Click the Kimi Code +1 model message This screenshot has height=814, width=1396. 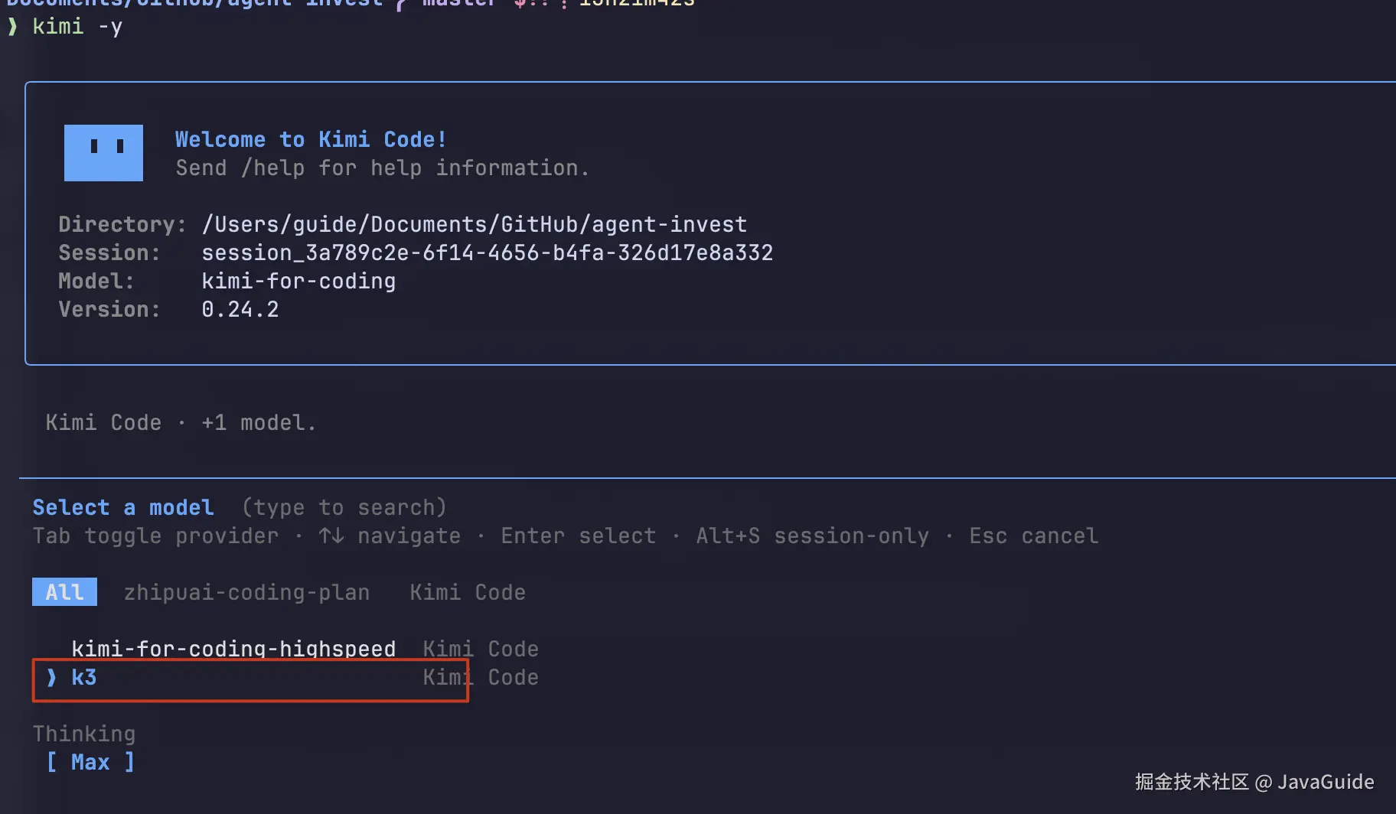tap(181, 422)
